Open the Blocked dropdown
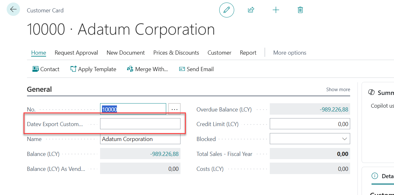Image resolution: width=394 pixels, height=195 pixels. pos(310,139)
